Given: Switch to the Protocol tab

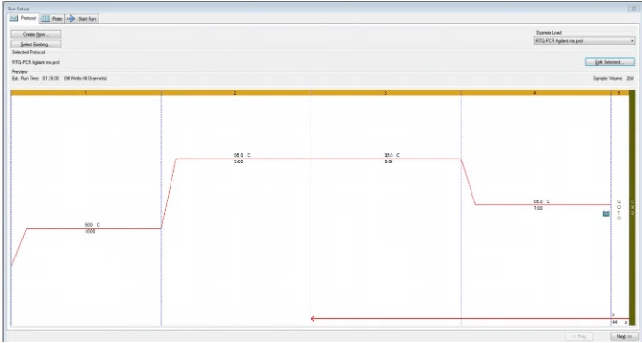Looking at the screenshot, I should click(x=24, y=19).
